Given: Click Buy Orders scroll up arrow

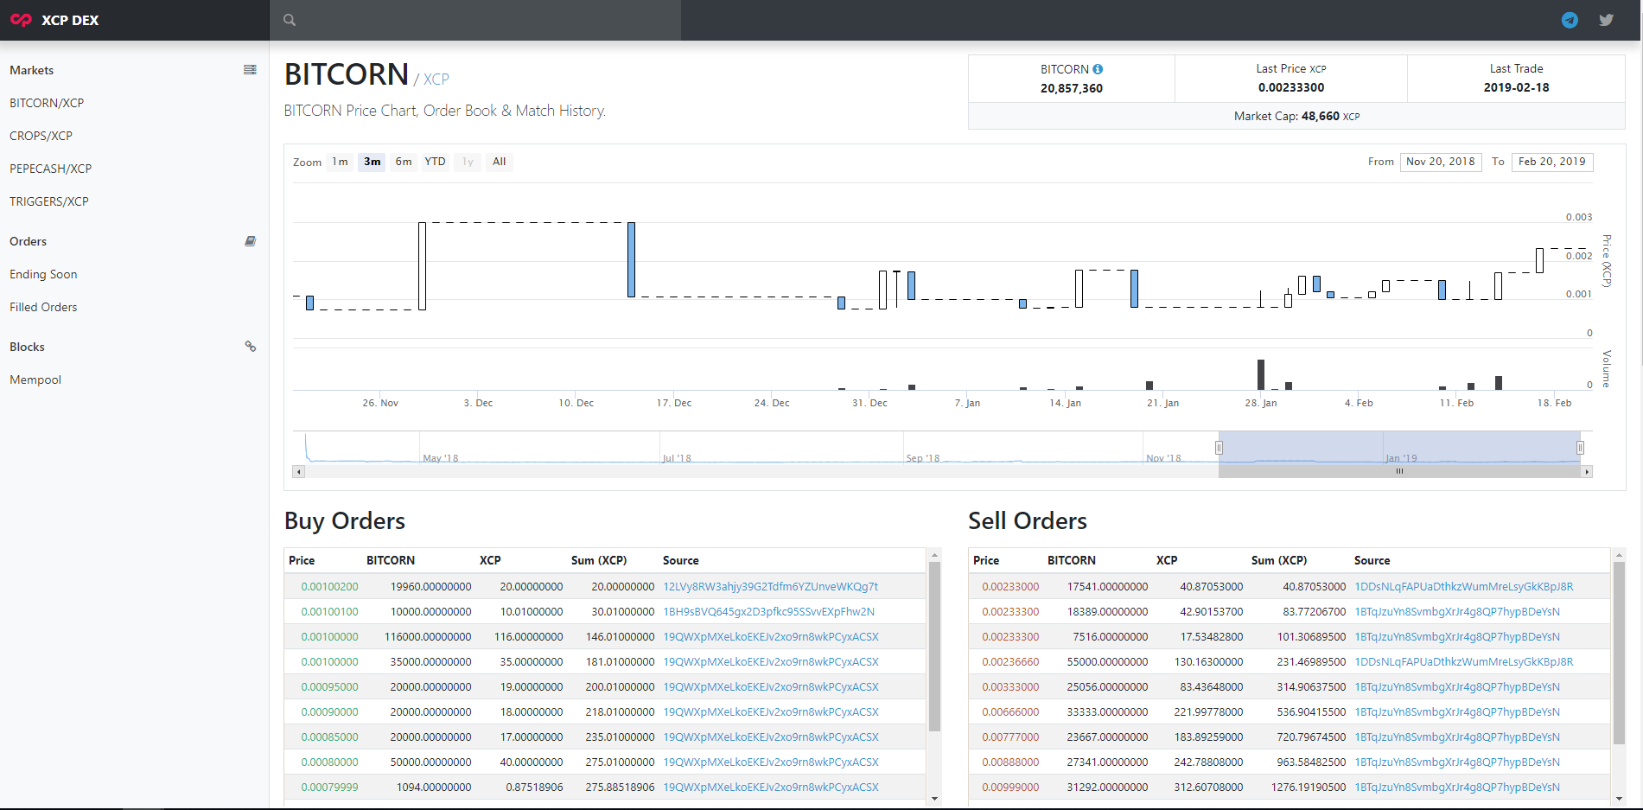Looking at the screenshot, I should tap(934, 555).
